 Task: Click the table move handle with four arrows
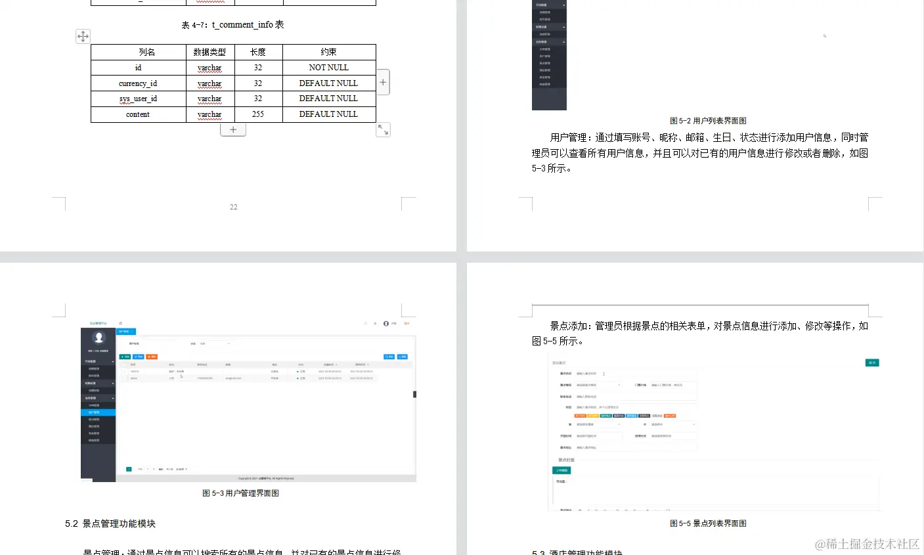(83, 36)
